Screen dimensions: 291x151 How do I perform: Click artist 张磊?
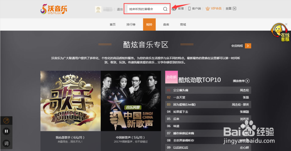click(246, 97)
